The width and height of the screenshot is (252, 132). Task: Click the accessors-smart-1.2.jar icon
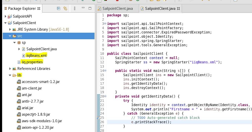[x=19, y=82]
